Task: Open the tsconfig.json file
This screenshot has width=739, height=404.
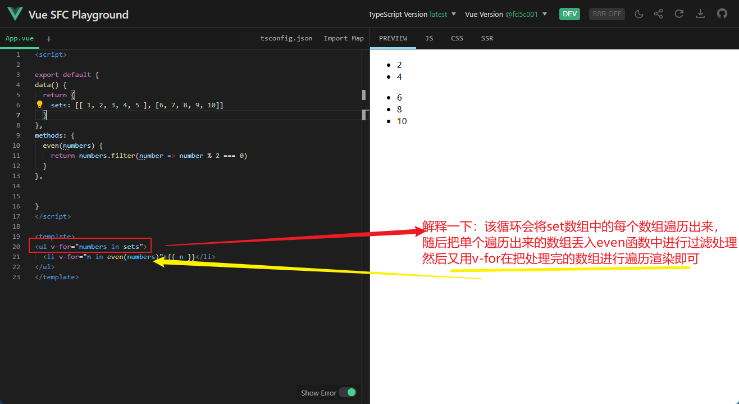Action: click(x=286, y=38)
